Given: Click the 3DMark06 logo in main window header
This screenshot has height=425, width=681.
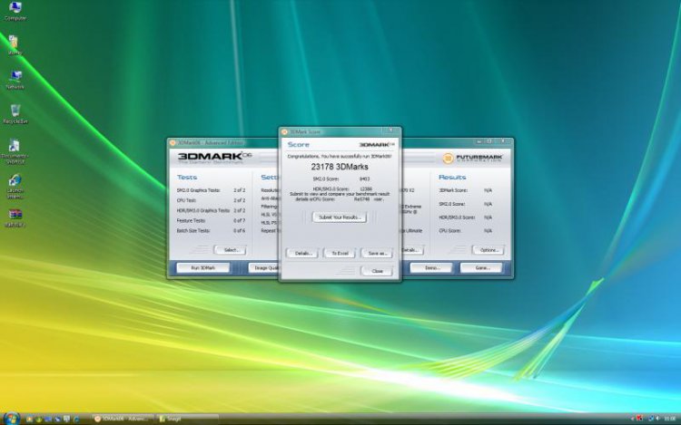Looking at the screenshot, I should coord(214,158).
